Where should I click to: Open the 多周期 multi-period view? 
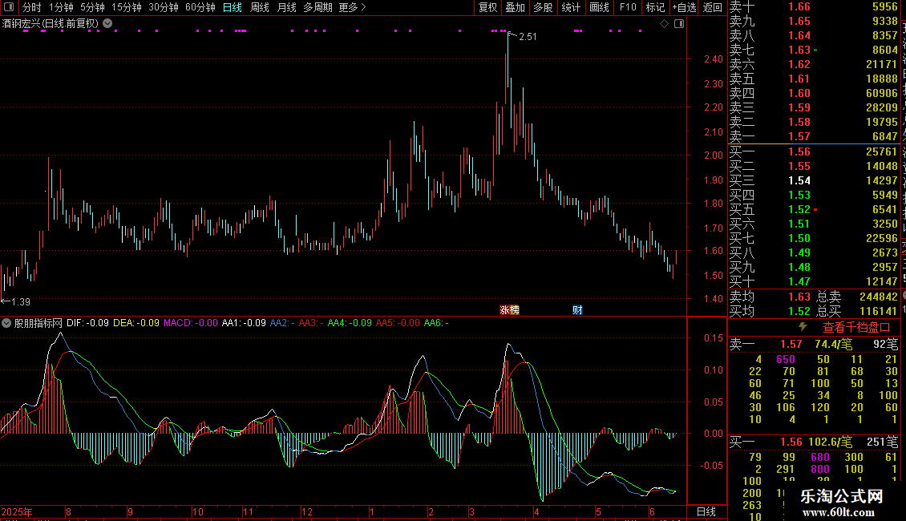[318, 7]
